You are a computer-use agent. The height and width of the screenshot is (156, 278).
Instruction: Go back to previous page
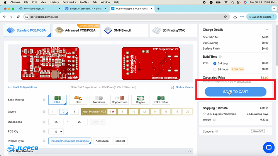coord(4,17)
